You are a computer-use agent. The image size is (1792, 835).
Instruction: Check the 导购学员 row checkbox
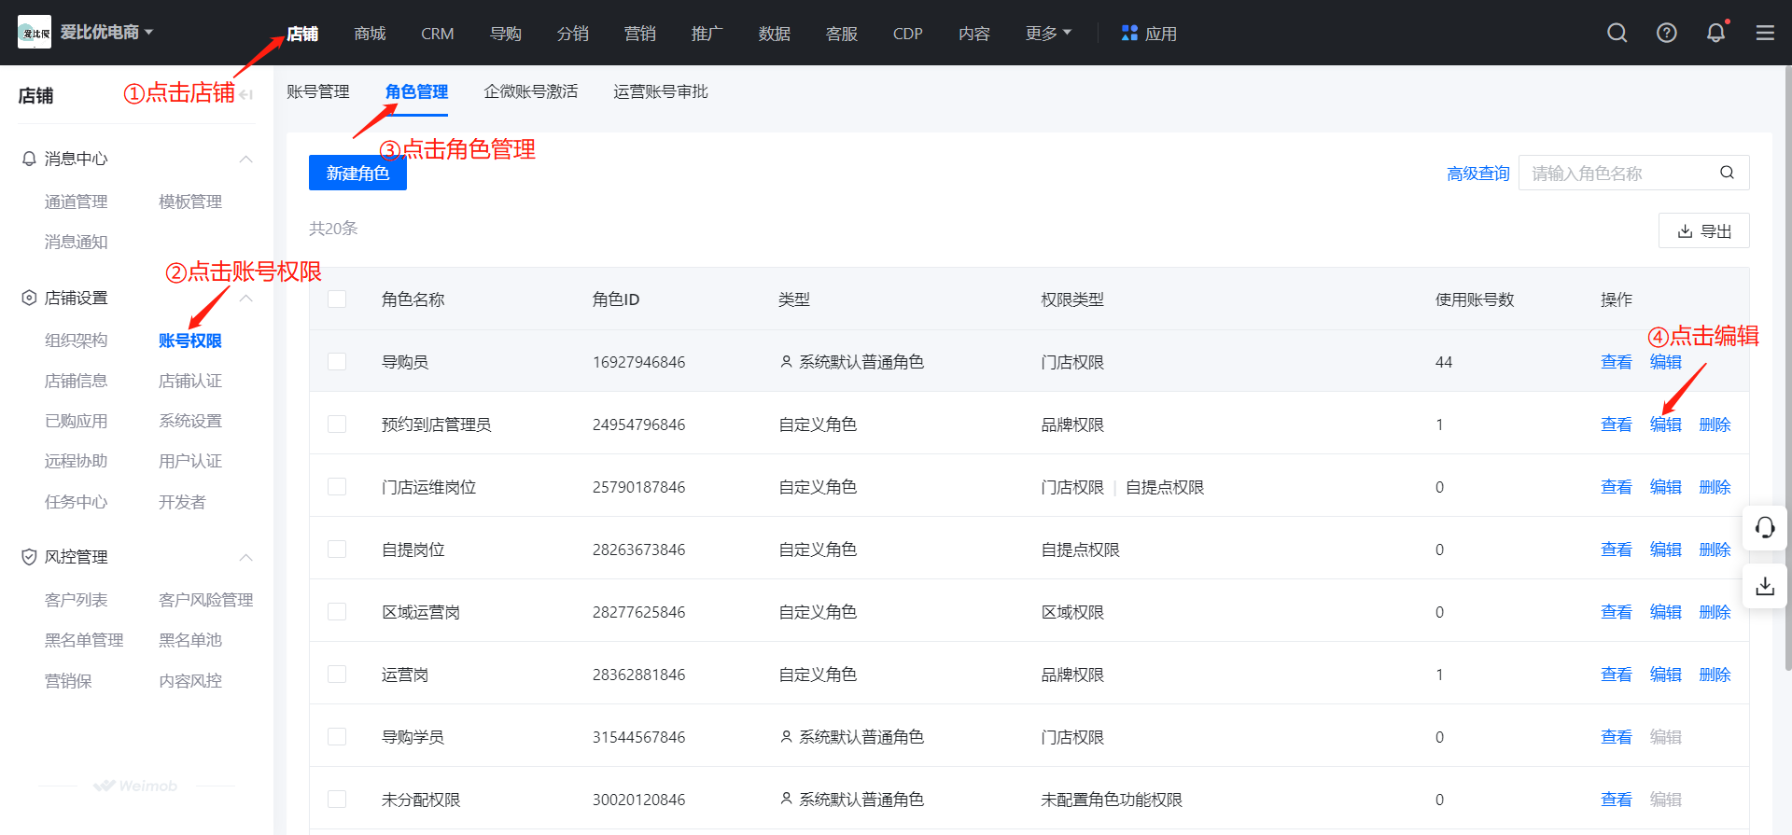pyautogui.click(x=337, y=736)
